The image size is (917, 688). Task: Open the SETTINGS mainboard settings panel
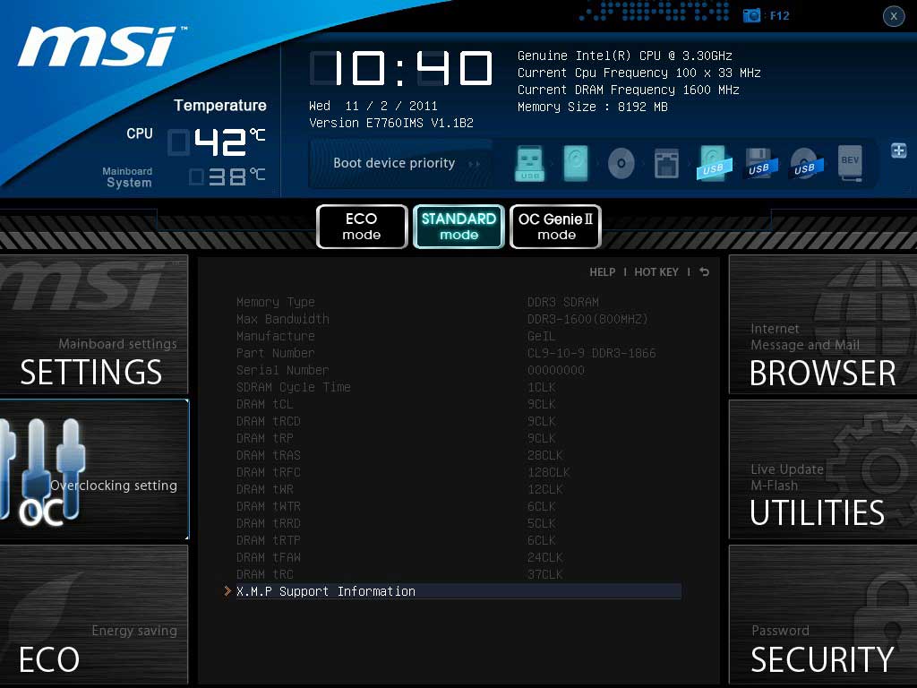[x=93, y=324]
